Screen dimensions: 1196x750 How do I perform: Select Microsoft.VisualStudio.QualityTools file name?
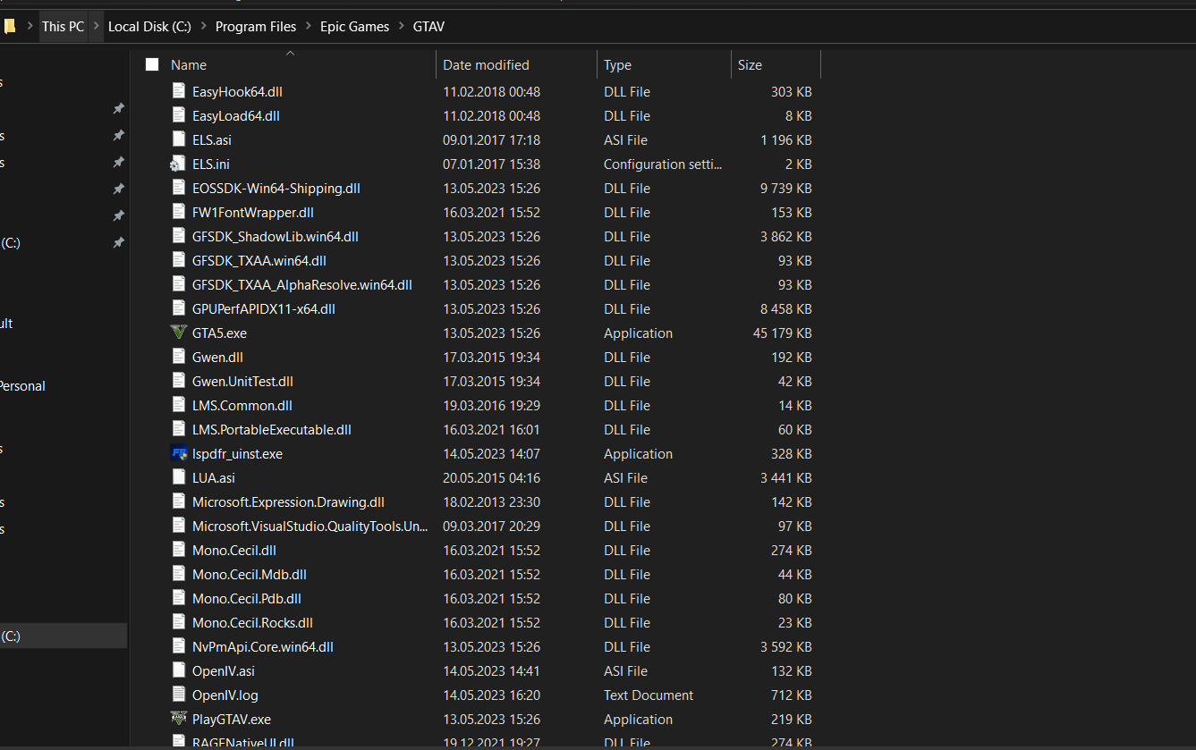coord(310,526)
